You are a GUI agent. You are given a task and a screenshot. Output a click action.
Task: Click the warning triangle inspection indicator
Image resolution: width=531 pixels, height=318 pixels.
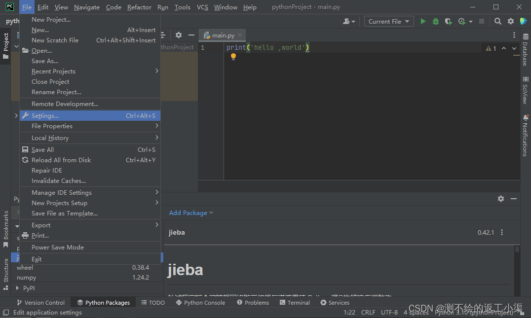(491, 48)
